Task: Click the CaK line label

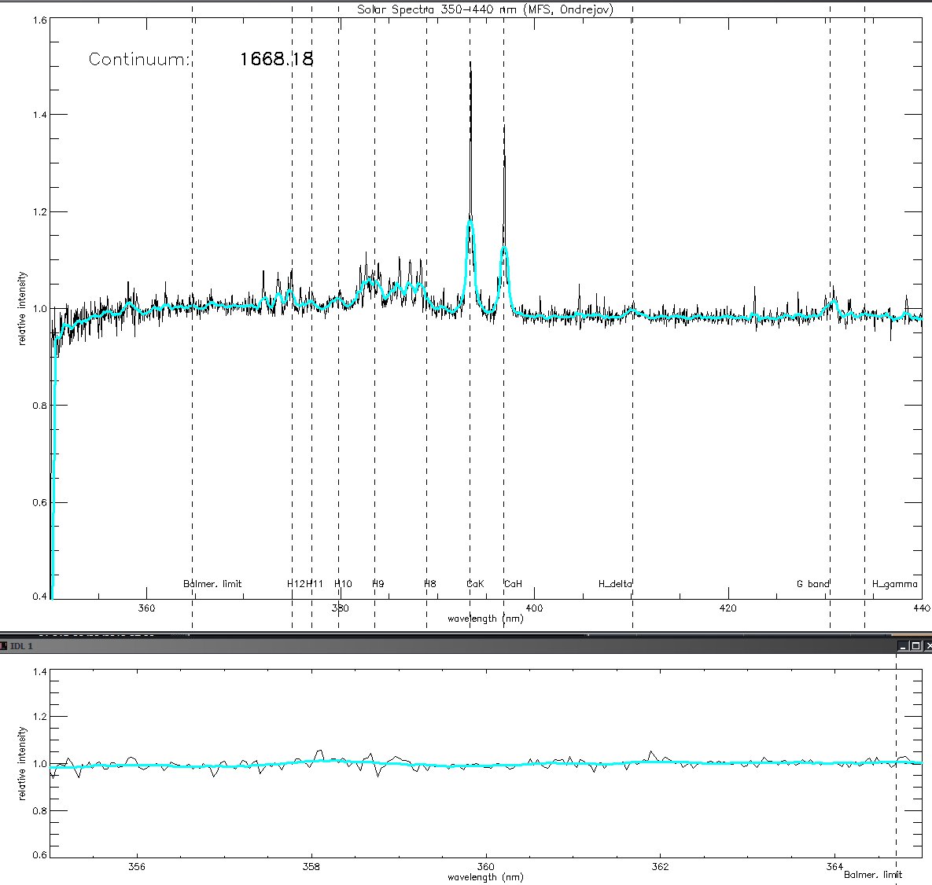Action: pyautogui.click(x=476, y=584)
